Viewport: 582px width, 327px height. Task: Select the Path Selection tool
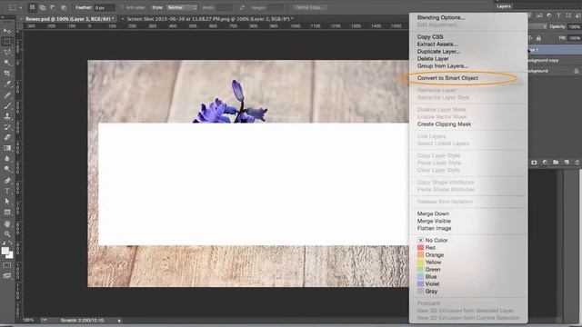(7, 202)
